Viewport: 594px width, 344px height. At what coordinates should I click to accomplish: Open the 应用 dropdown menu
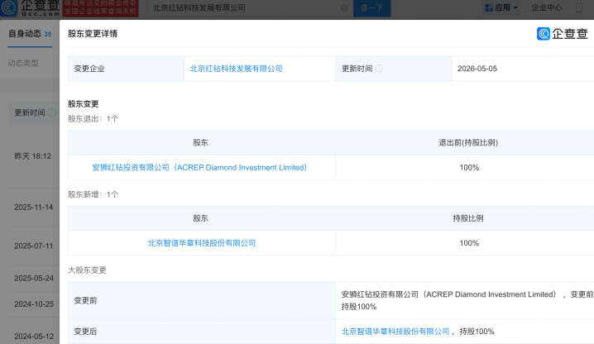tap(501, 7)
